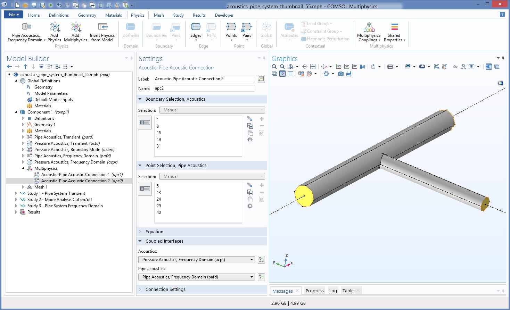Viewport: 510px width, 310px height.
Task: Switch to the XY view
Action: tap(338, 67)
